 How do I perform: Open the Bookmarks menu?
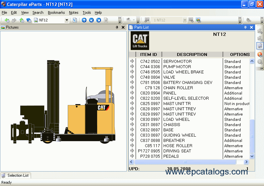56,13
